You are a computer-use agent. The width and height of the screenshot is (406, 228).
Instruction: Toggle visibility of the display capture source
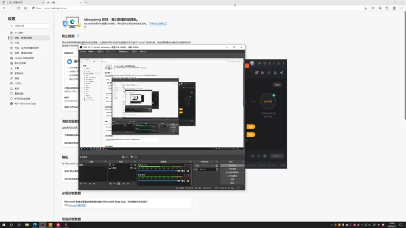(131, 168)
